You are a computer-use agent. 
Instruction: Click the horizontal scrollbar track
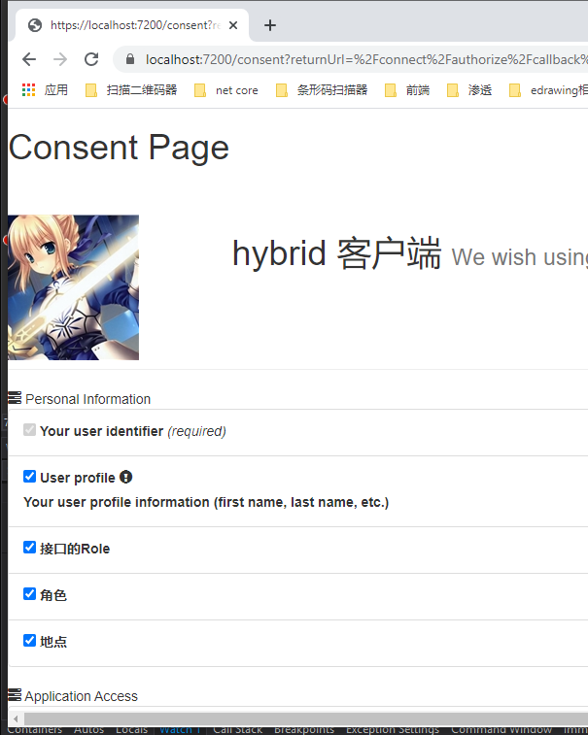pyautogui.click(x=306, y=718)
